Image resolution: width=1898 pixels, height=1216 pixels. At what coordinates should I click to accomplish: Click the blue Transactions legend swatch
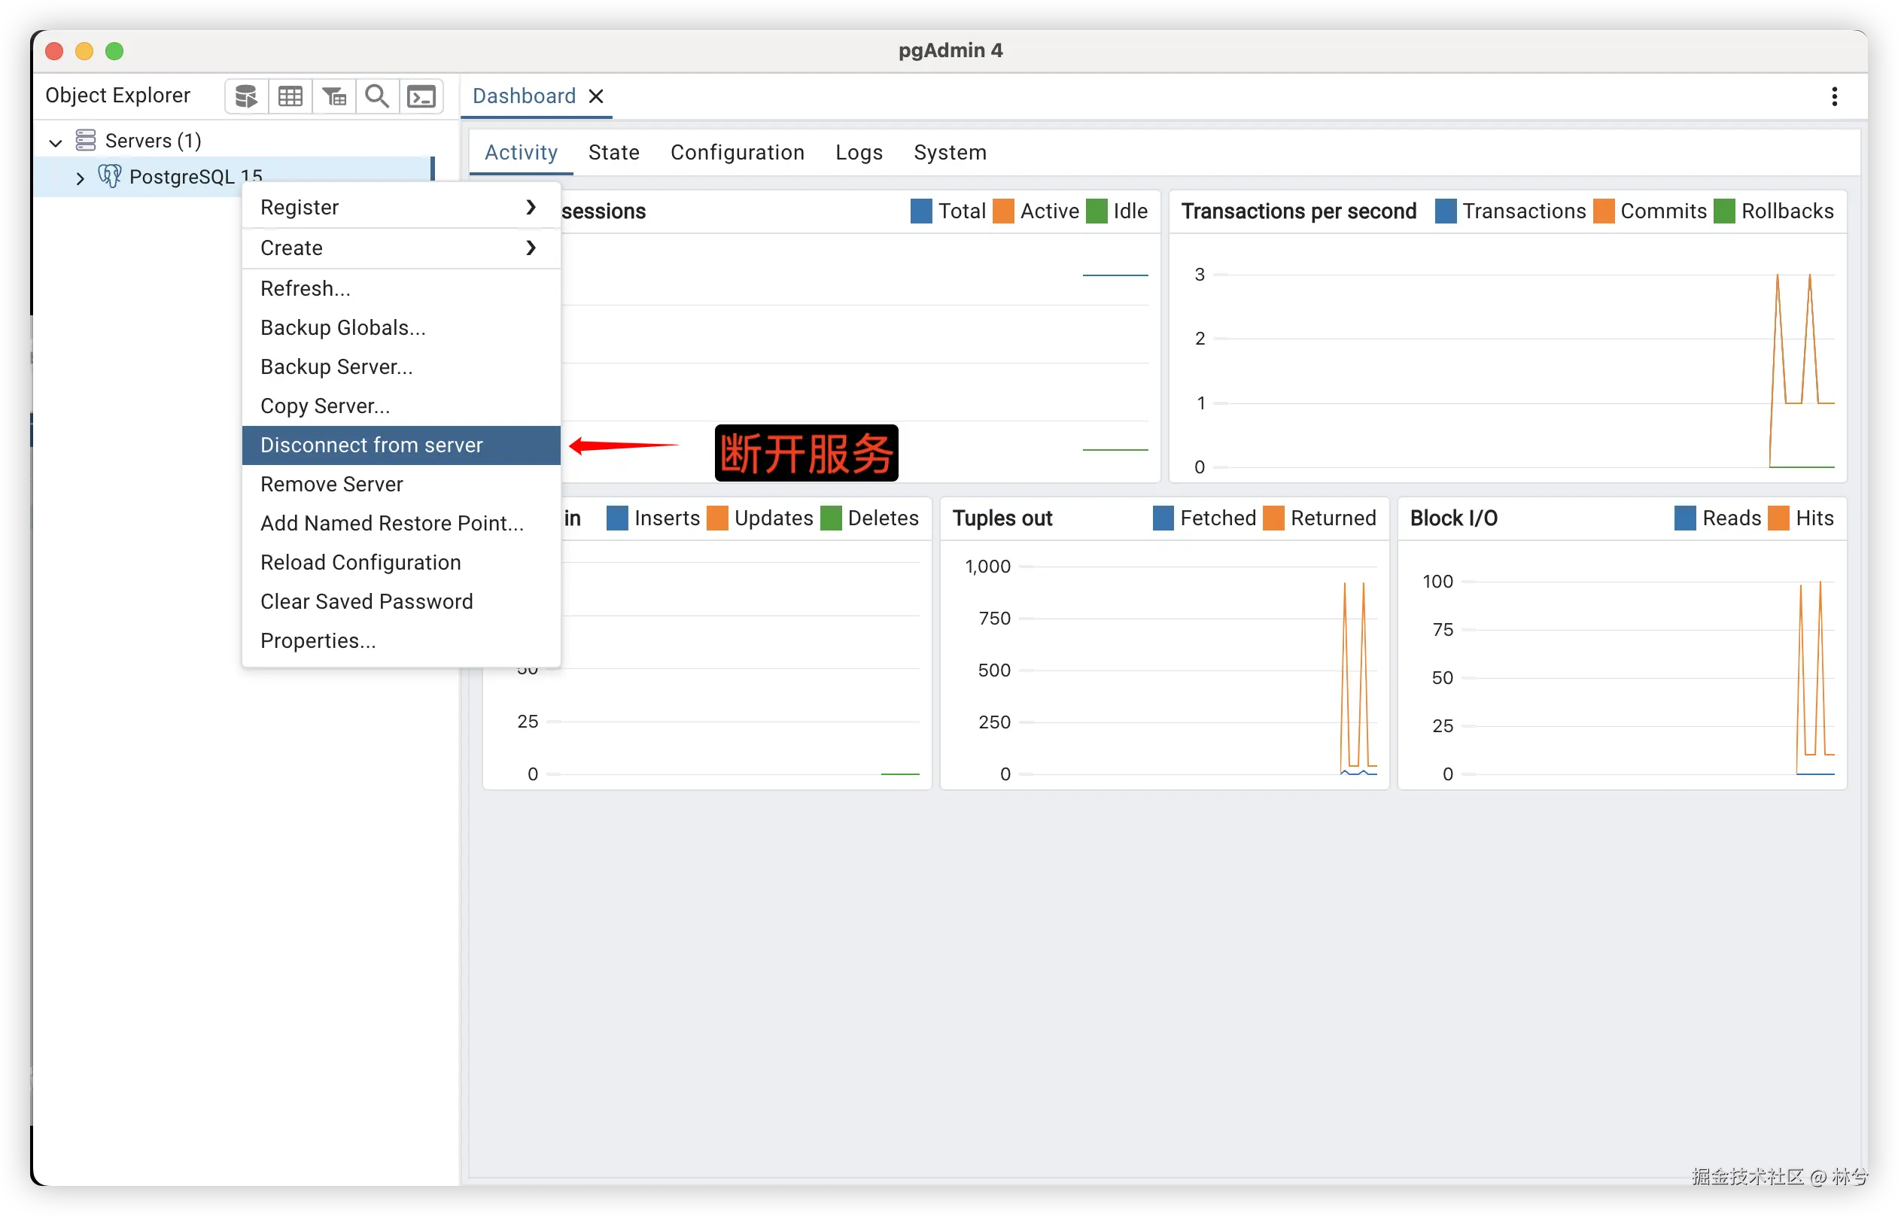point(1446,211)
